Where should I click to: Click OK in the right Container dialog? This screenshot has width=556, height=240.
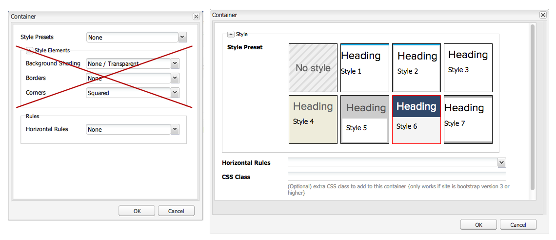click(x=479, y=225)
